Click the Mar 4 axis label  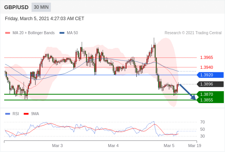pyautogui.click(x=113, y=146)
